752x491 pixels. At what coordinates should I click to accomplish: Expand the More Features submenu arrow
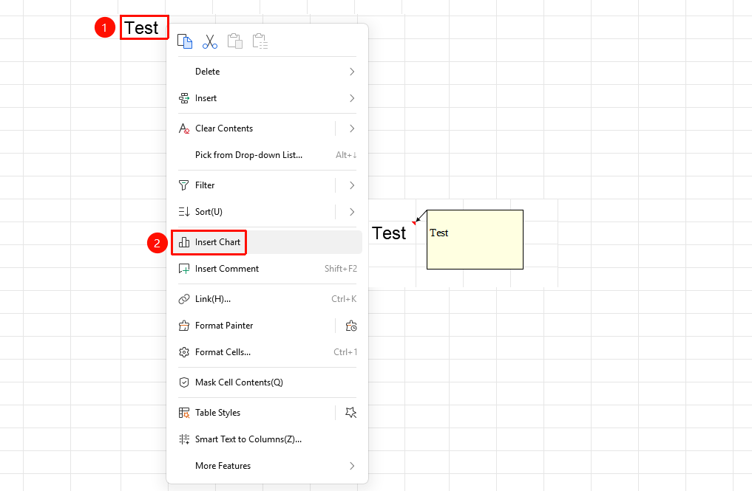(x=352, y=466)
